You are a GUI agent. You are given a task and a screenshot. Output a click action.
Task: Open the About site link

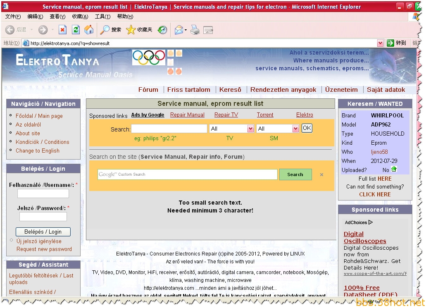click(28, 133)
